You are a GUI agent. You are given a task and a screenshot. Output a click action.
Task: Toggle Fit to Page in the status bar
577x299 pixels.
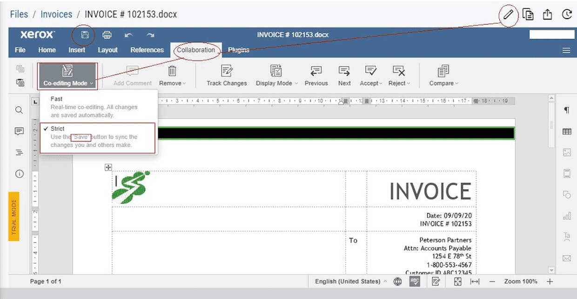click(x=457, y=281)
